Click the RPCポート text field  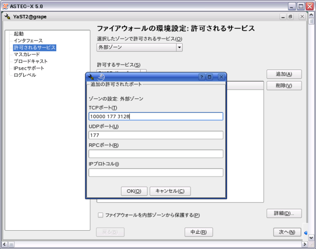click(x=156, y=154)
